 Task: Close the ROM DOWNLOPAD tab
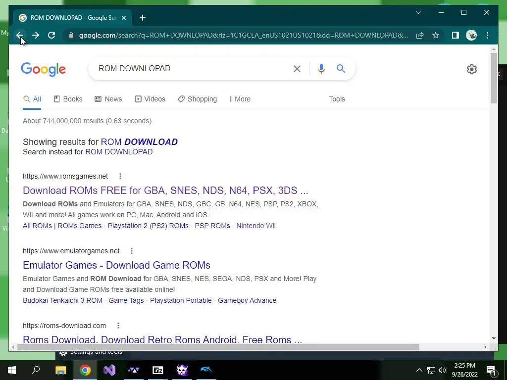[123, 18]
